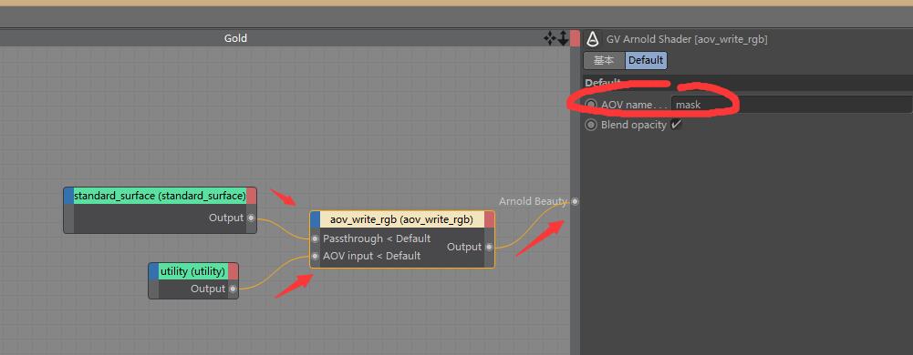
Task: Click the AOV name input field
Action: (792, 106)
